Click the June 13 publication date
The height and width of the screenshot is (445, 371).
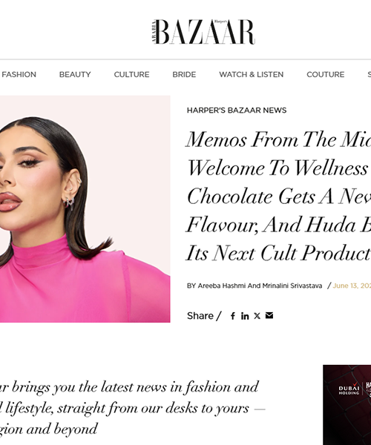click(x=352, y=286)
